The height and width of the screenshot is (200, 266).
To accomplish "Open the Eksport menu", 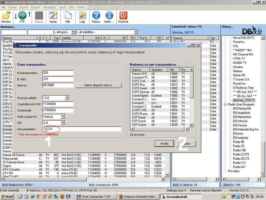I will [36, 7].
